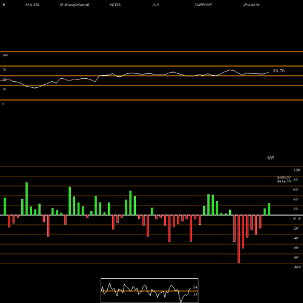Click the 30 level label on RSI axis
Screen dimensions: 303x303
pyautogui.click(x=4, y=89)
